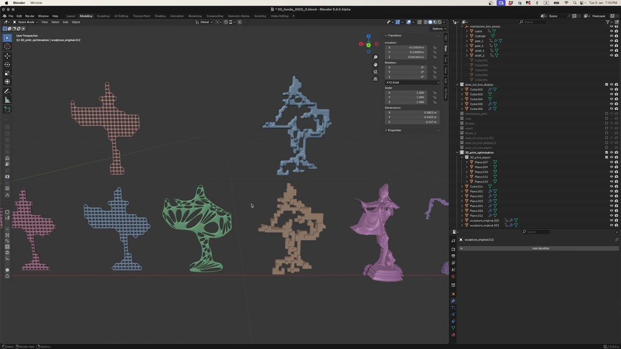Switch to the Sculpting workspace tab

(x=103, y=16)
